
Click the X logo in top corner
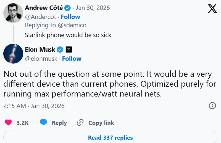(x=212, y=9)
